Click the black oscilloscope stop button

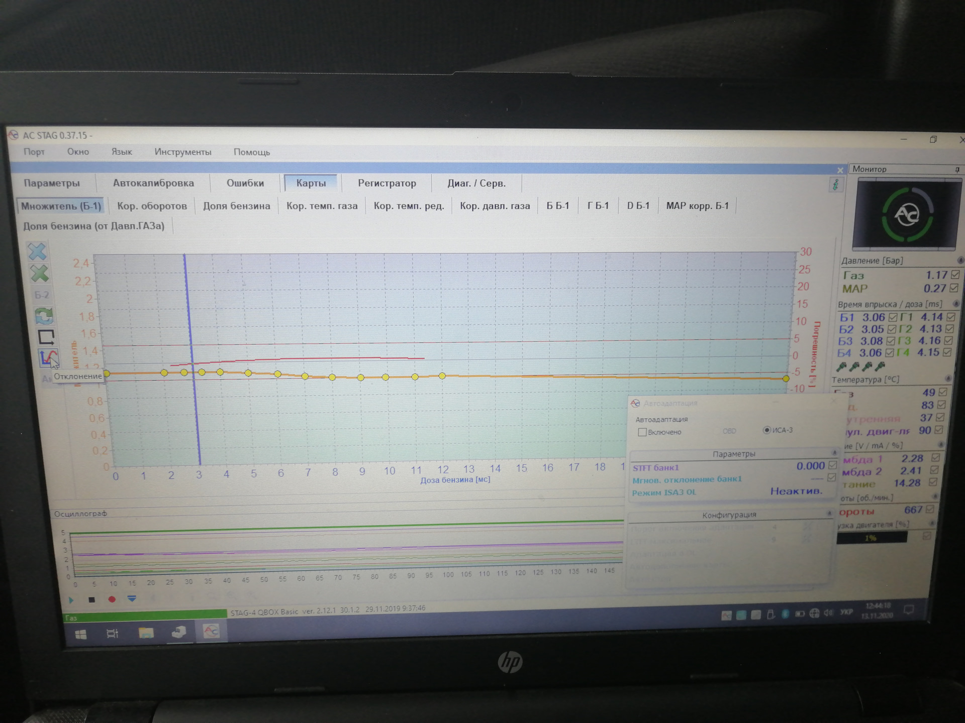coord(91,599)
